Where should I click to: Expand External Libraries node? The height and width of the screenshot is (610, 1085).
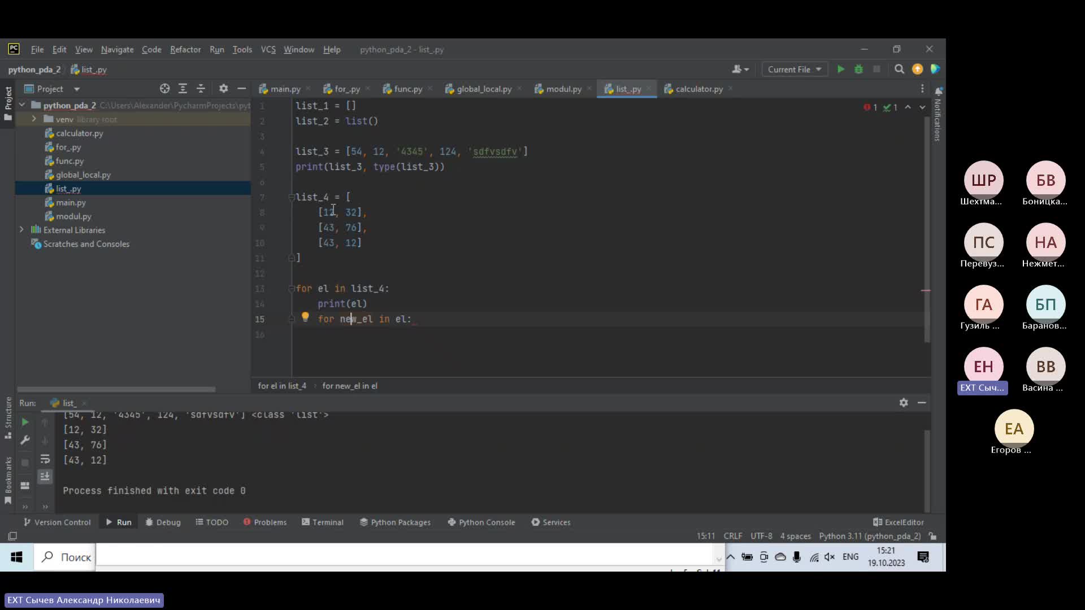point(22,229)
